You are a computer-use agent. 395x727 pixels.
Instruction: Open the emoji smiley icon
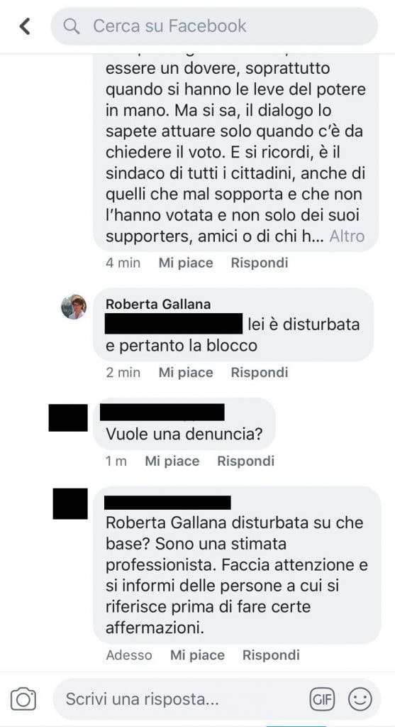tap(360, 699)
